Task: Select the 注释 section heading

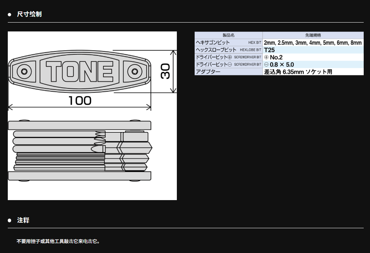Action: click(23, 220)
